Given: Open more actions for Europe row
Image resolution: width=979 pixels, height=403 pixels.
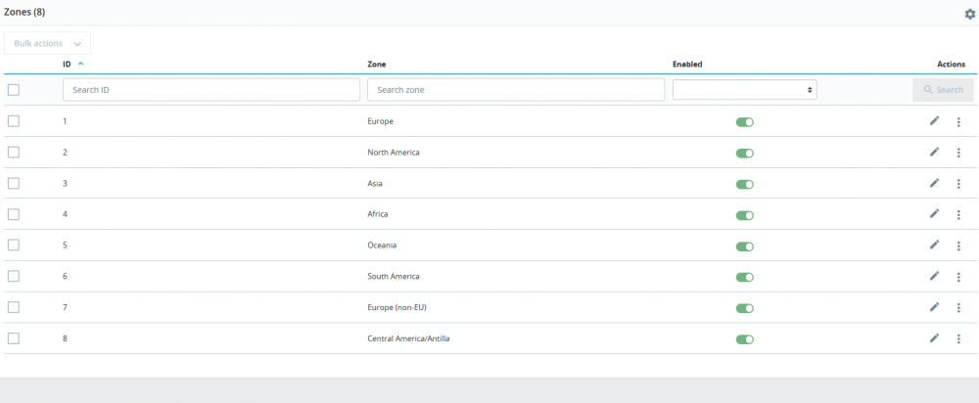Looking at the screenshot, I should click(958, 121).
